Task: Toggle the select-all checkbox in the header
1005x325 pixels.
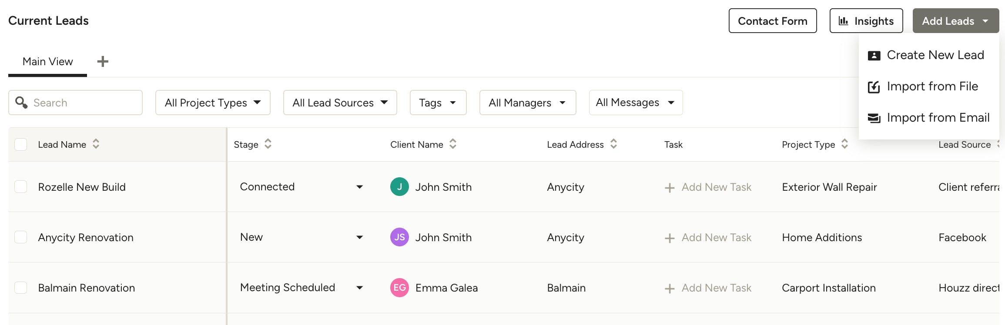Action: pyautogui.click(x=21, y=144)
